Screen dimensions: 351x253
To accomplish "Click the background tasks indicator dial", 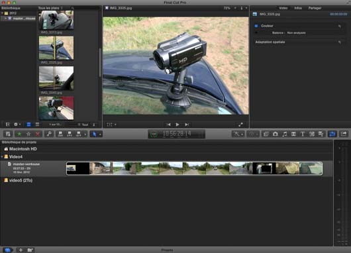I will tap(154, 134).
